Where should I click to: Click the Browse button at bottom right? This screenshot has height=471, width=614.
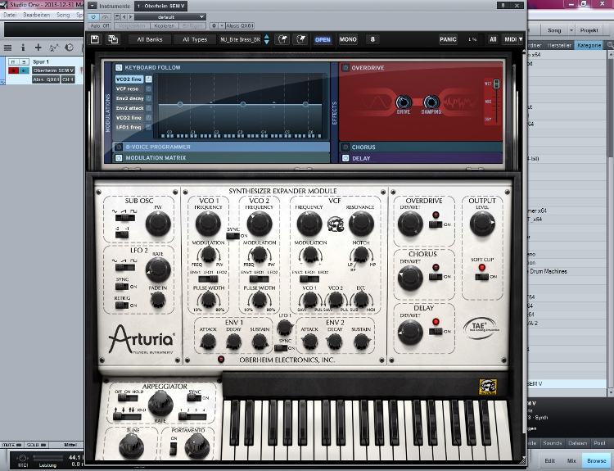(596, 461)
